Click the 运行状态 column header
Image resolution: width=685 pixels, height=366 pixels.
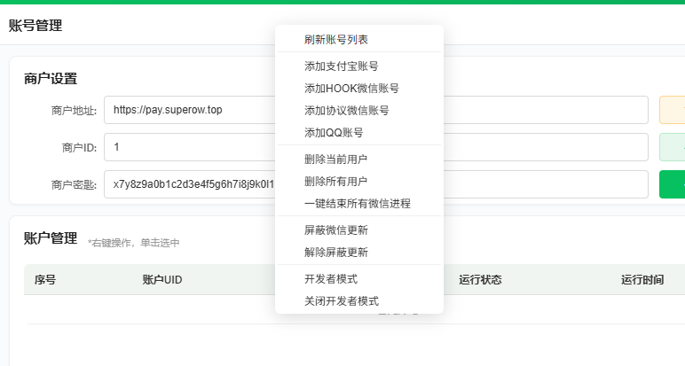pos(480,280)
